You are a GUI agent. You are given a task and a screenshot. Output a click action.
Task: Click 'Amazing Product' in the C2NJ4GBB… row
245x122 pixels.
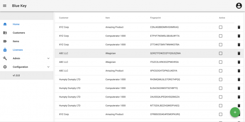click(114, 27)
